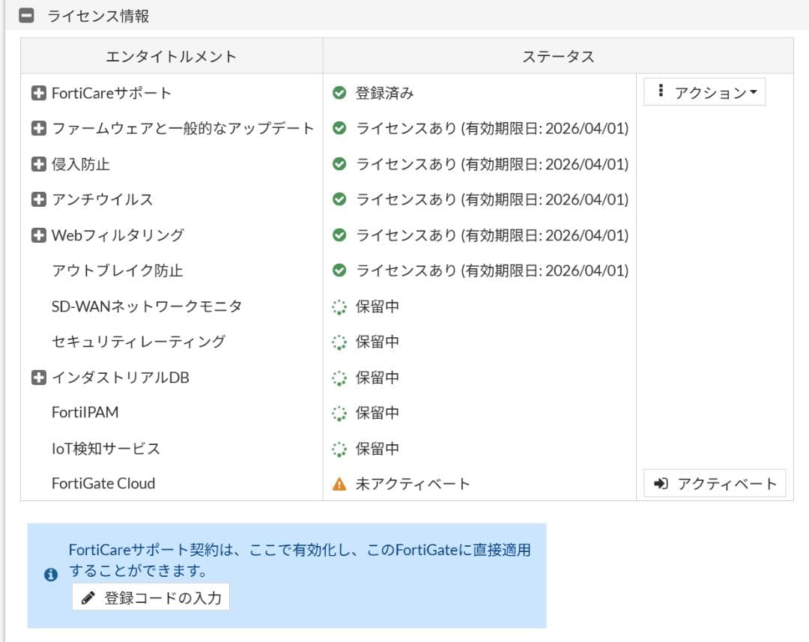This screenshot has width=809, height=642.
Task: Click the info icon in the blue banner
Action: [50, 575]
